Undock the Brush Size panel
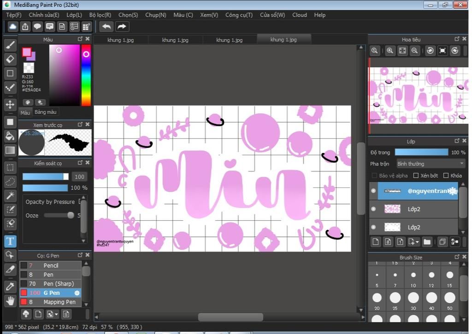Viewport: 472px width, 334px height. pyautogui.click(x=457, y=257)
